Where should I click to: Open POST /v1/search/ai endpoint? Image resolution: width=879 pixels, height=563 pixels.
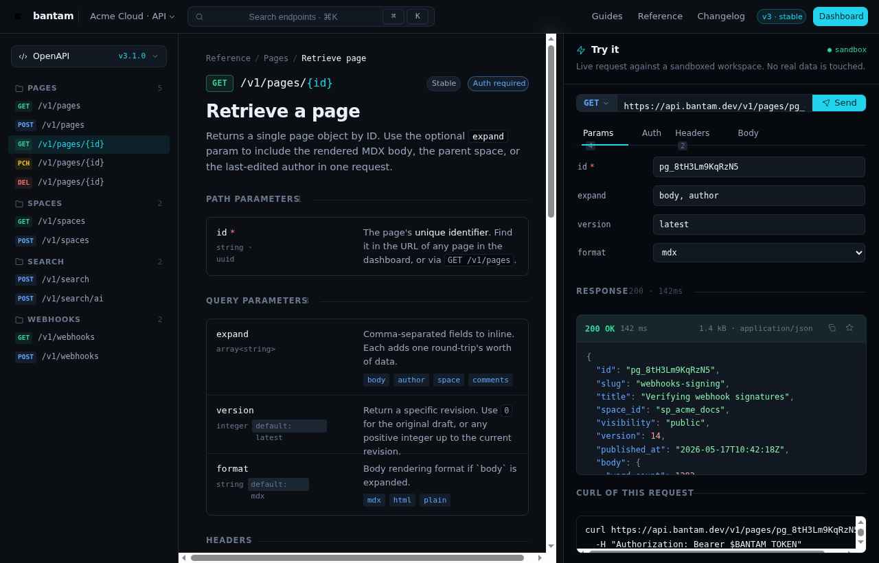tap(89, 299)
